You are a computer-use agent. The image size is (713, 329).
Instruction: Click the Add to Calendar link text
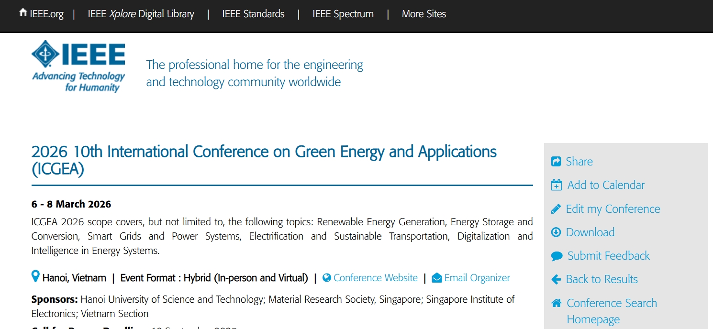click(606, 185)
